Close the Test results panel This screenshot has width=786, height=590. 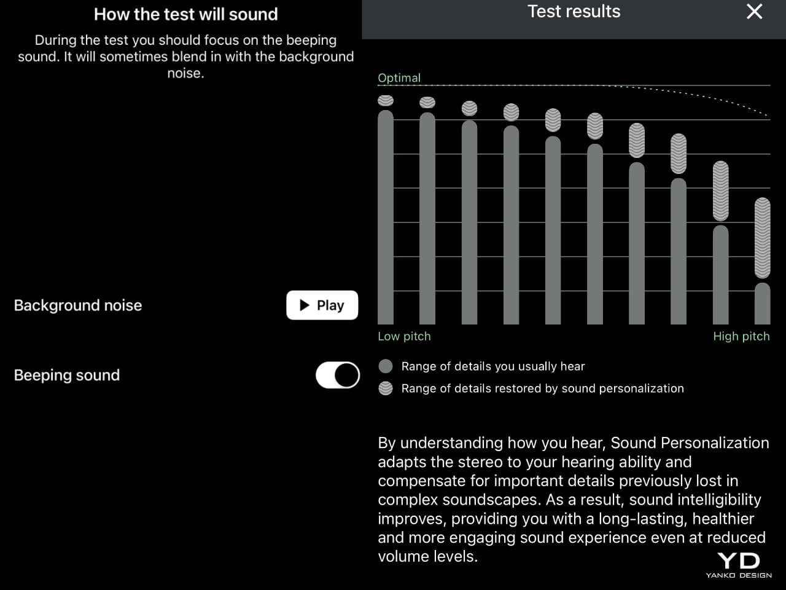[754, 12]
